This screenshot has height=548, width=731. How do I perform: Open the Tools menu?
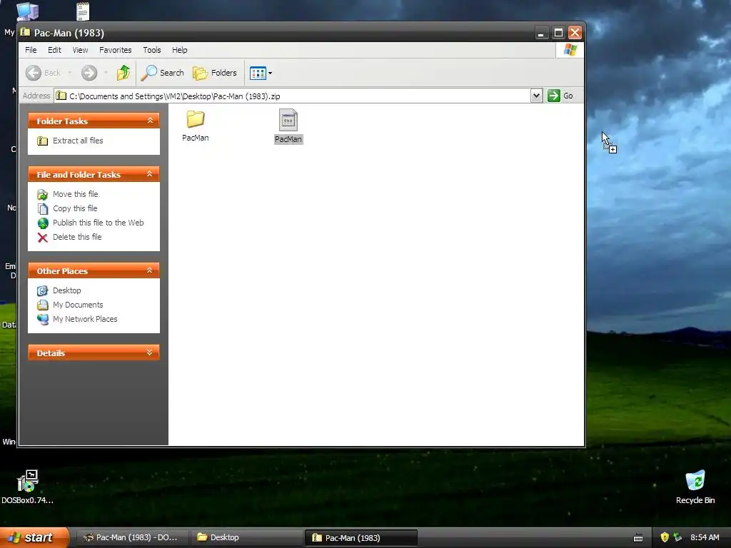152,50
